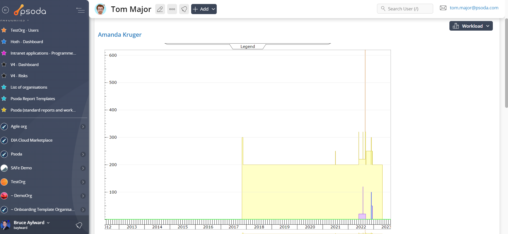Click the 2015 label on timeline axis
The image size is (508, 234).
click(183, 227)
